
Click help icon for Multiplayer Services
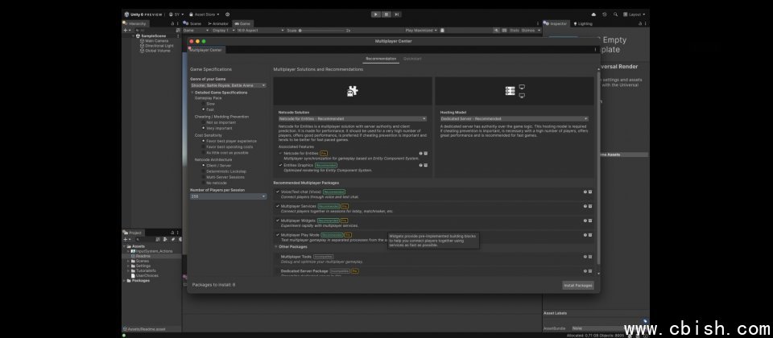tap(585, 207)
